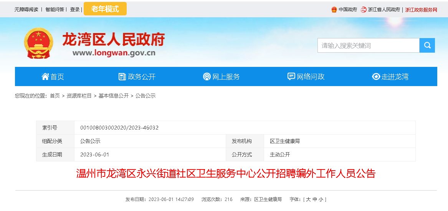Viewport: 448px width, 211px height.
Task: Select the 来源 区卫生健康局 text
Action: pos(261,199)
